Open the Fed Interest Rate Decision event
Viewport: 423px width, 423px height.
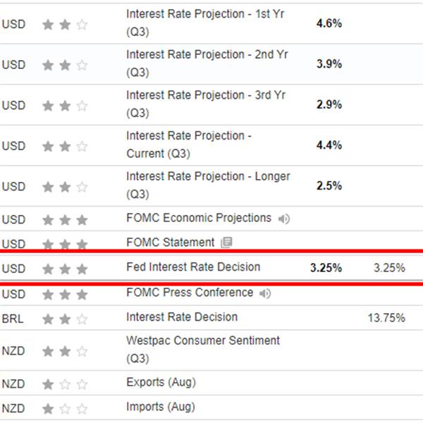tap(193, 266)
